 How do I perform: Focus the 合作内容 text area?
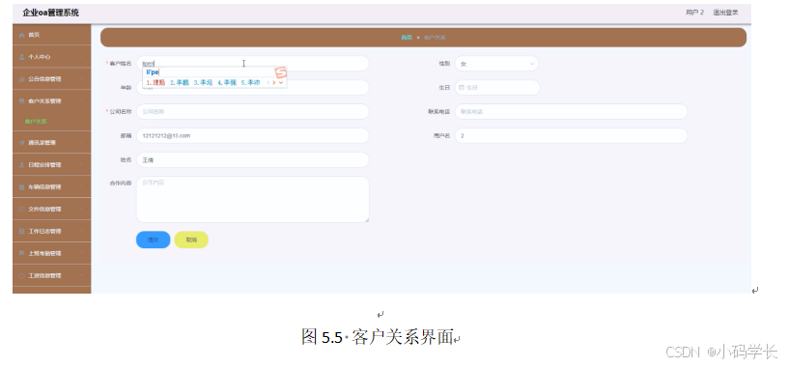pyautogui.click(x=253, y=199)
